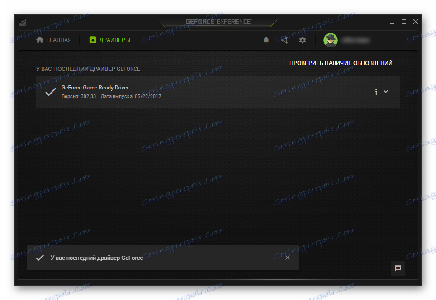Go to the ГЛАВНАЯ home tab
This screenshot has height=300, width=436.
[x=54, y=40]
